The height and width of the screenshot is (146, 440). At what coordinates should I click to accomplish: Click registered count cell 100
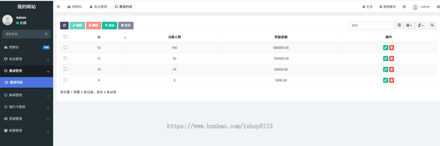(175, 48)
